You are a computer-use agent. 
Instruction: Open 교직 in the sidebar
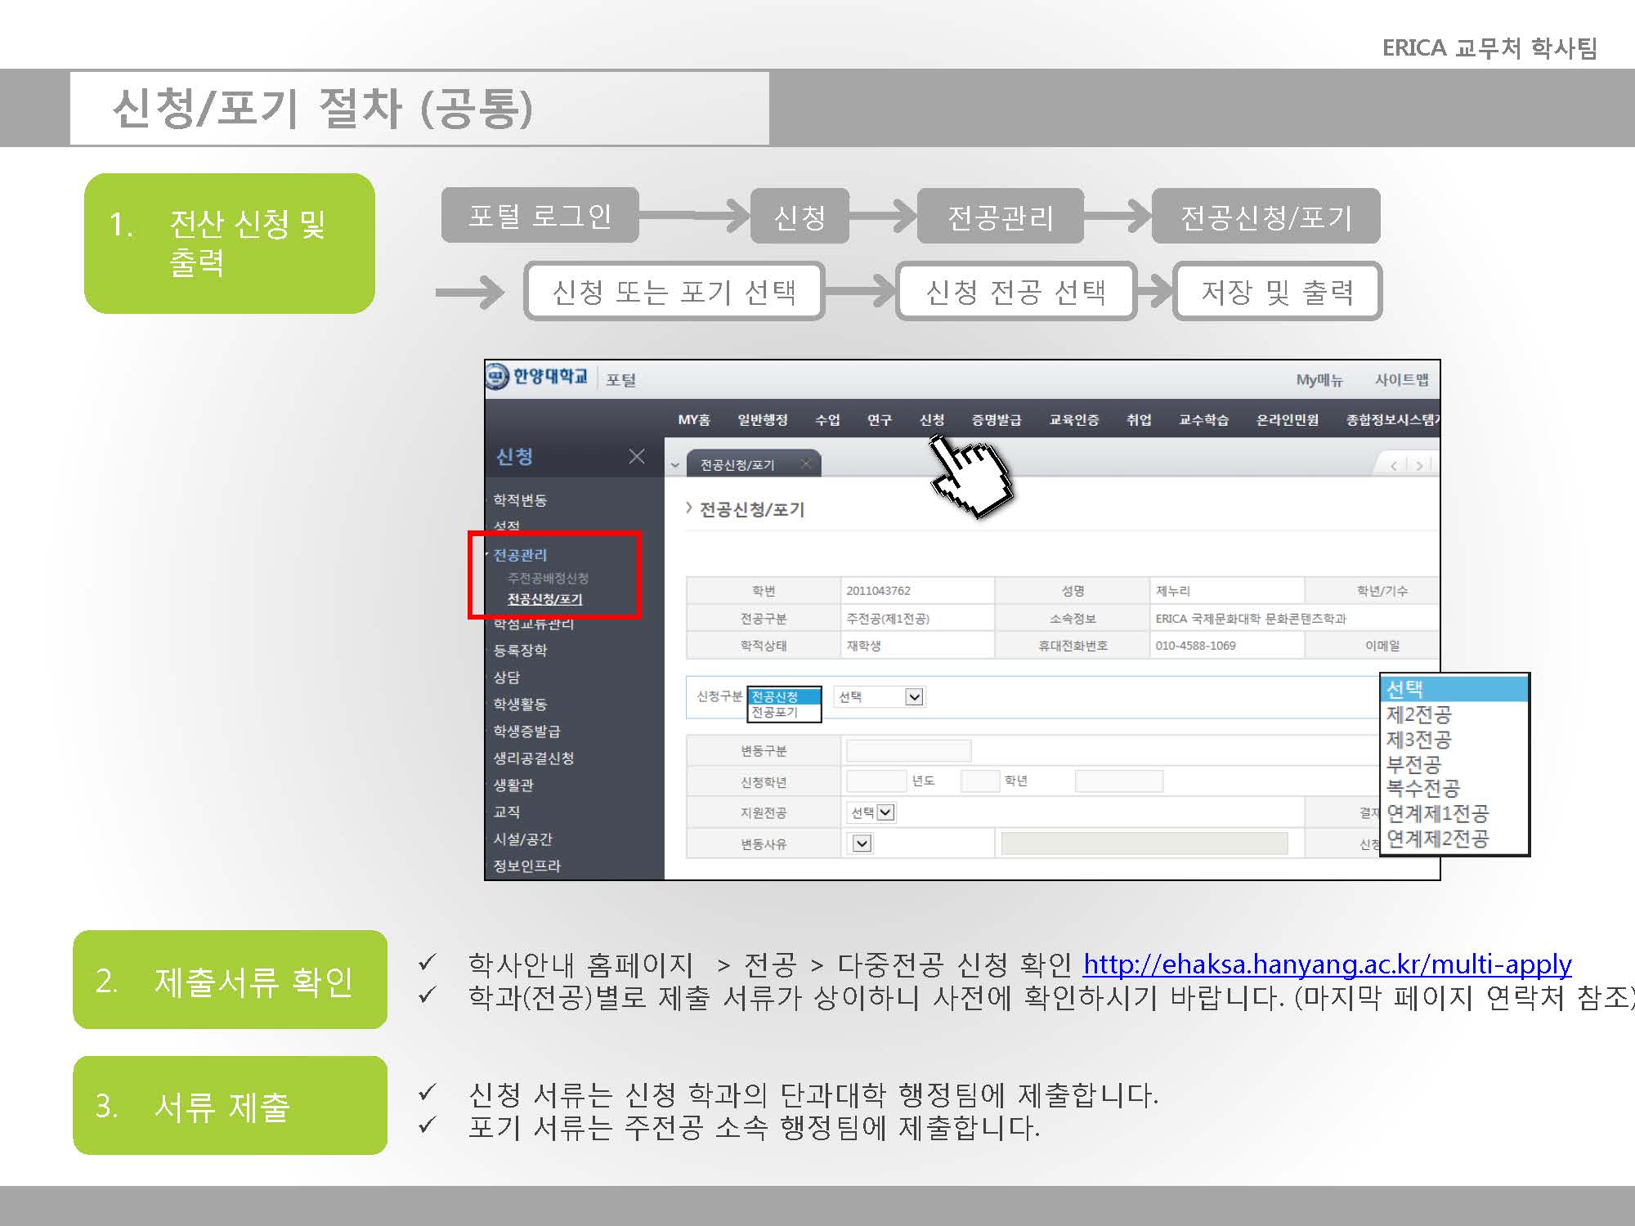coord(507,812)
